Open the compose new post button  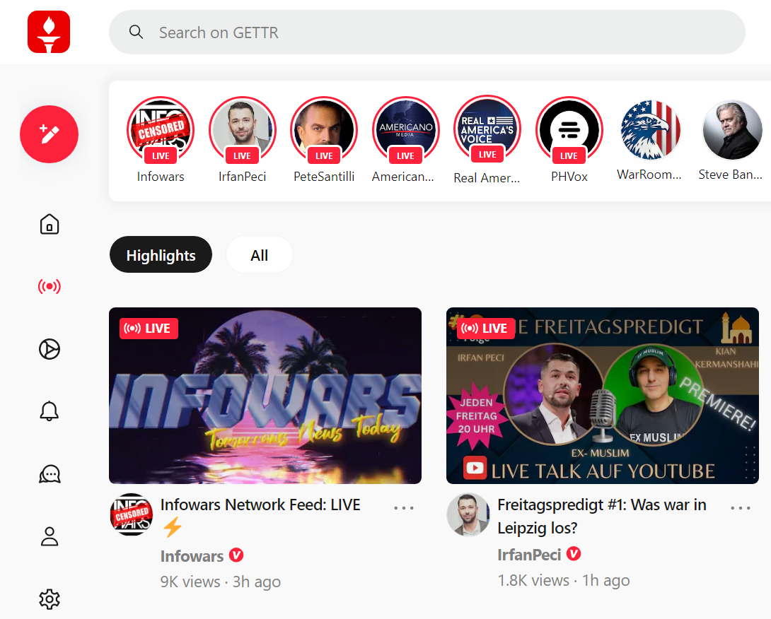pyautogui.click(x=50, y=134)
